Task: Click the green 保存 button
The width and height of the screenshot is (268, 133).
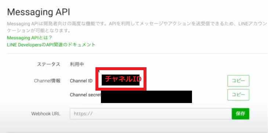Action: 240,114
